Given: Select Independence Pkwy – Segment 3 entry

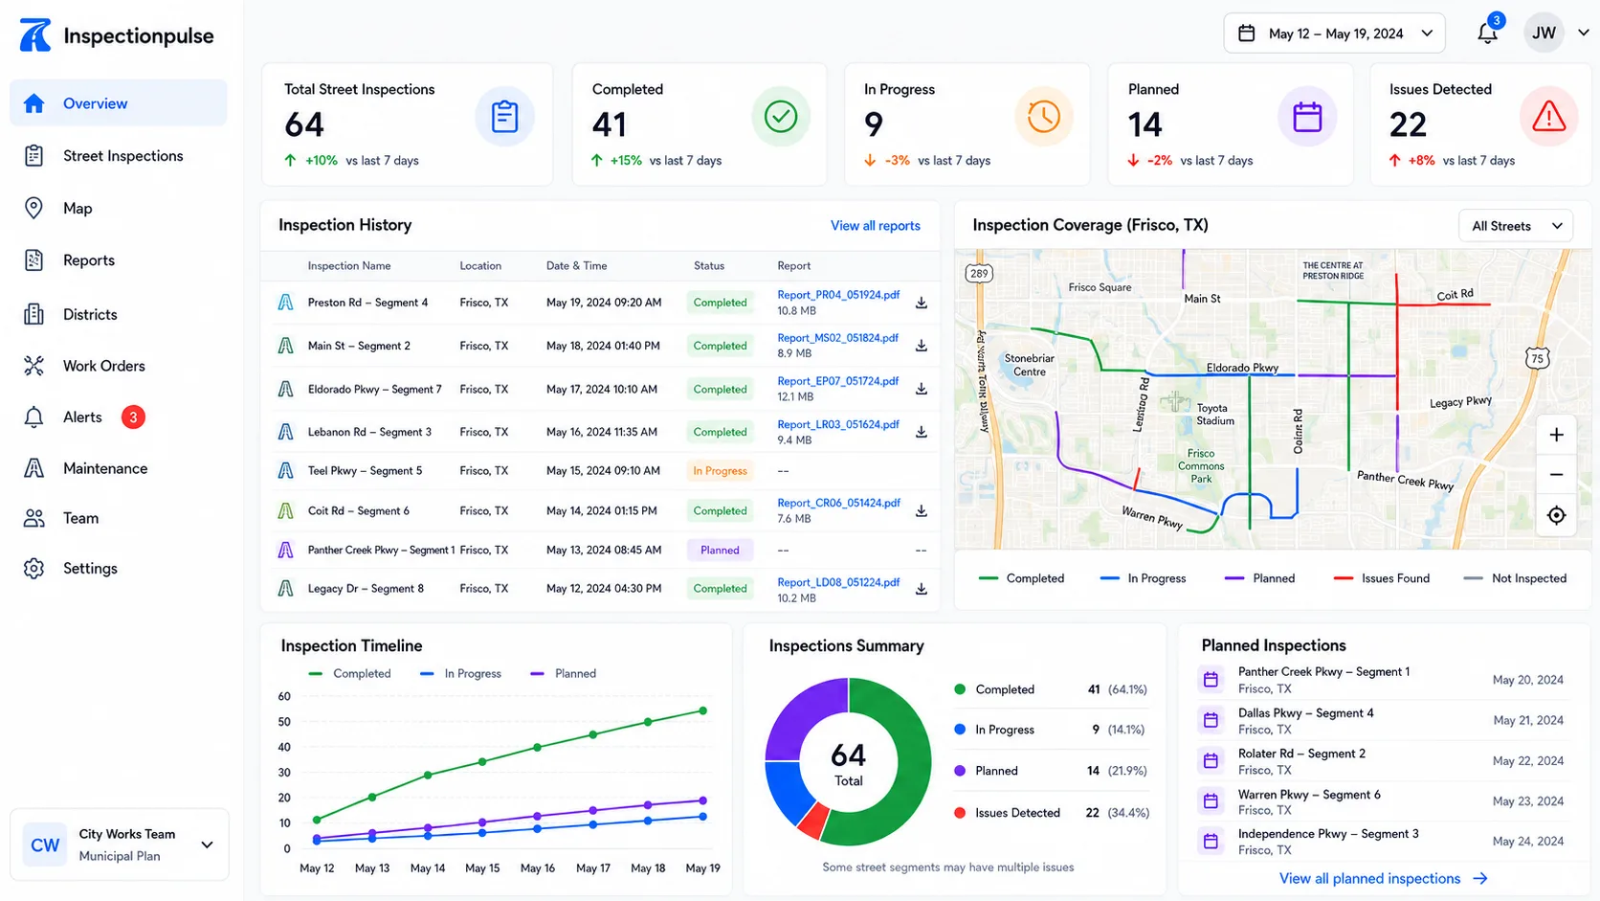Looking at the screenshot, I should 1382,842.
